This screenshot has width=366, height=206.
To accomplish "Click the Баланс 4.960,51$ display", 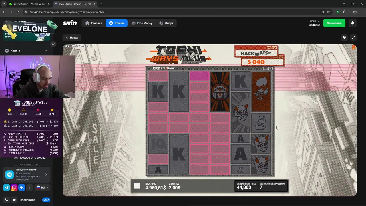I will point(156,186).
